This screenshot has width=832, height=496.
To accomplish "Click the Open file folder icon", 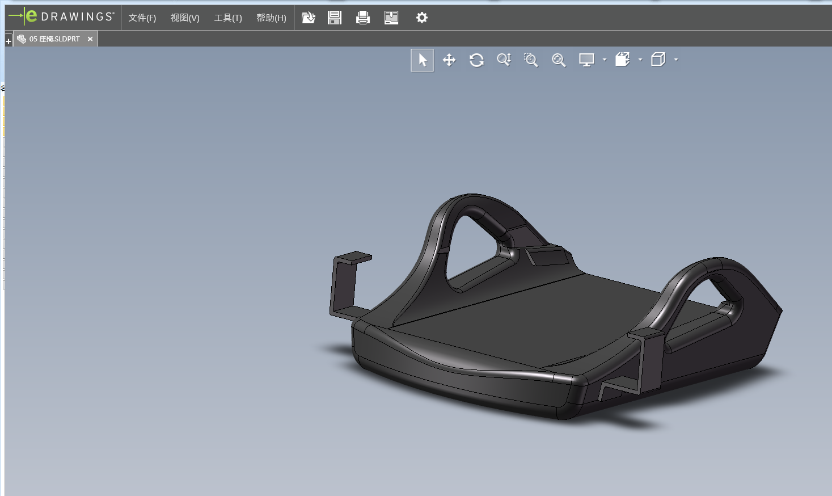I will pos(308,18).
